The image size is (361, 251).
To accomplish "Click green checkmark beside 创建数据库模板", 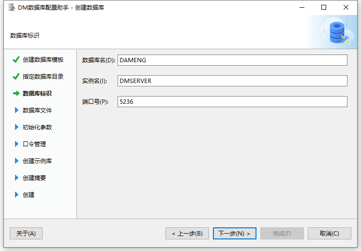I will pos(16,59).
